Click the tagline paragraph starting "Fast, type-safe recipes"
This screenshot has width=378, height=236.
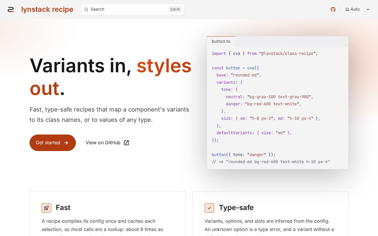[x=109, y=115]
